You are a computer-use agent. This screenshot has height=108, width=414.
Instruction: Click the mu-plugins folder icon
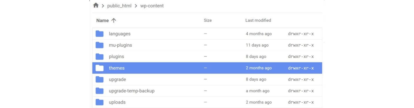point(99,45)
